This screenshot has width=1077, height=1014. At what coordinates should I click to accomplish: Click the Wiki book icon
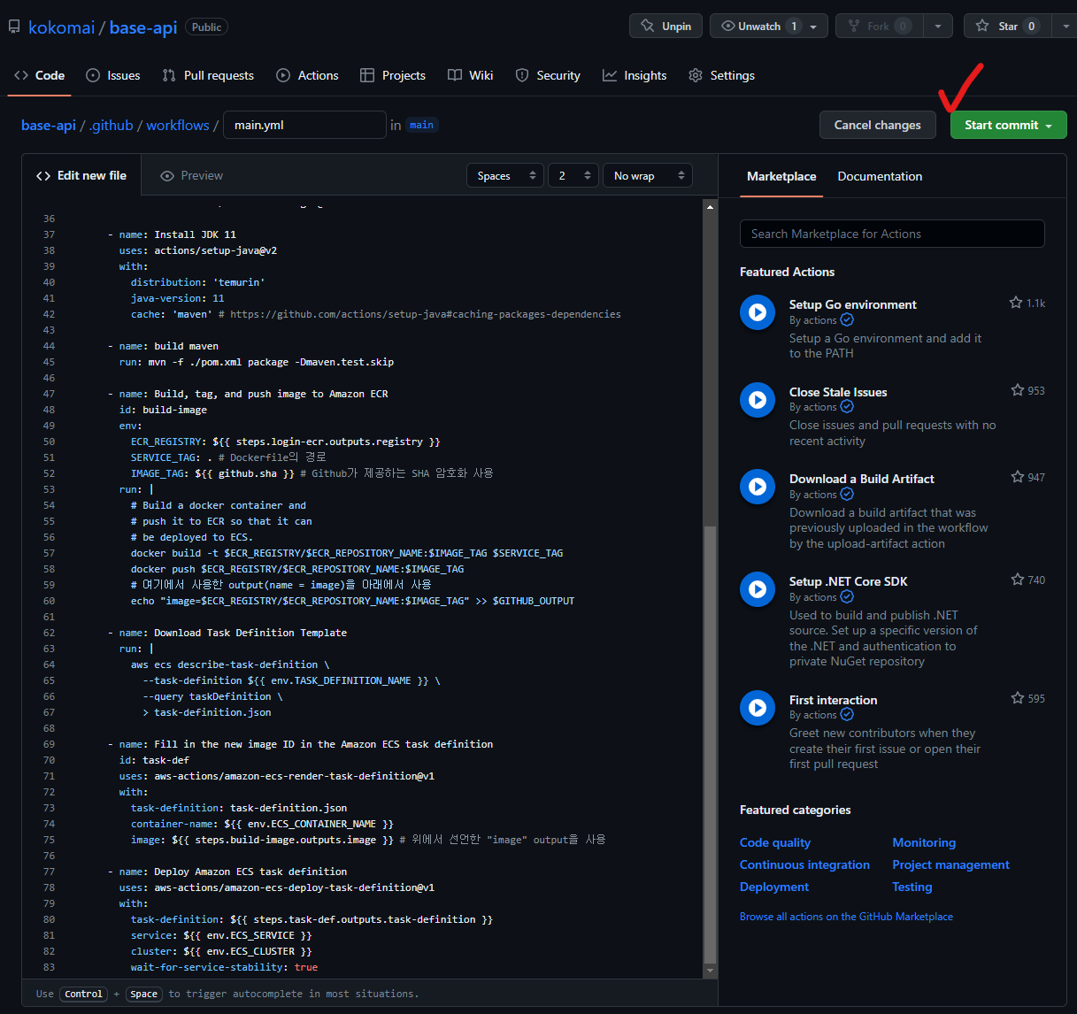click(x=455, y=75)
